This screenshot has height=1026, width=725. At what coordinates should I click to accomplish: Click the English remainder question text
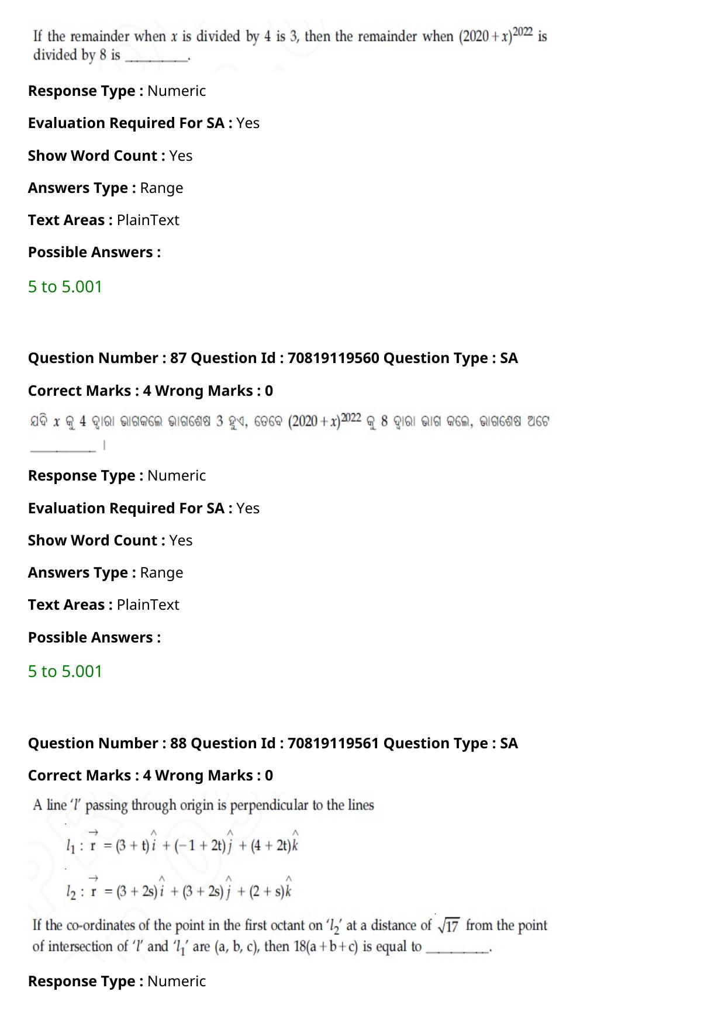point(290,44)
